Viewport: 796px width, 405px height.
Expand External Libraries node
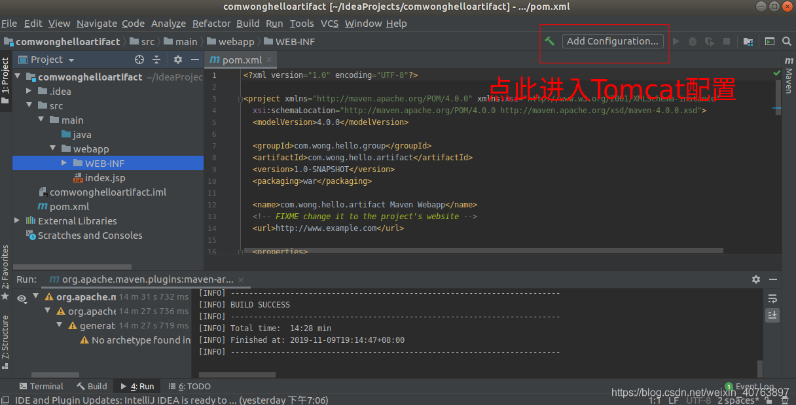pos(18,220)
